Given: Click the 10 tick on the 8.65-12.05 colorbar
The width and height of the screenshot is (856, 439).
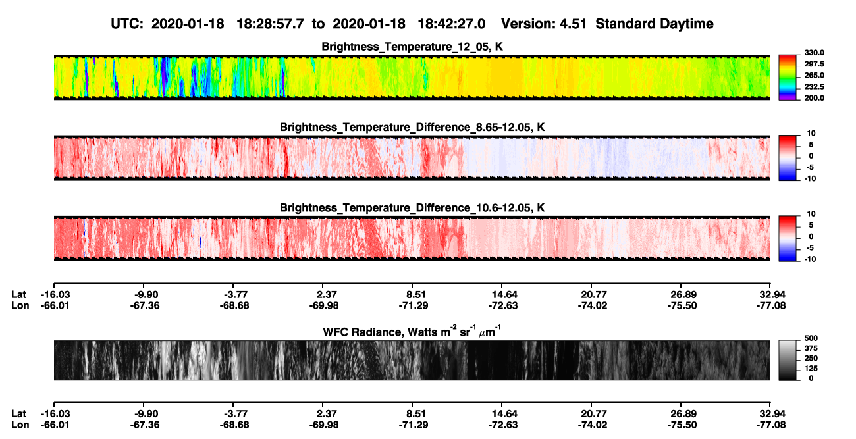Looking at the screenshot, I should 812,133.
